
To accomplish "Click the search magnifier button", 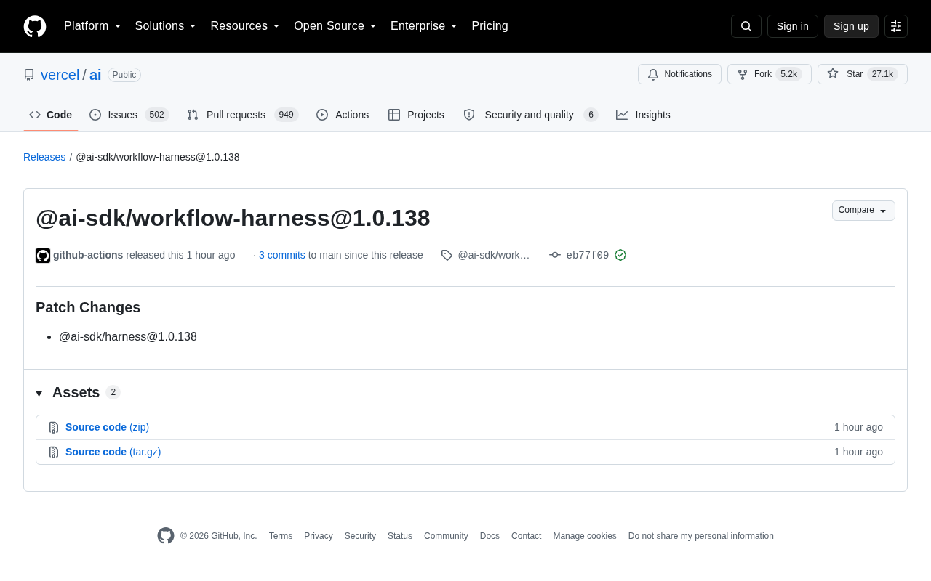I will point(746,26).
